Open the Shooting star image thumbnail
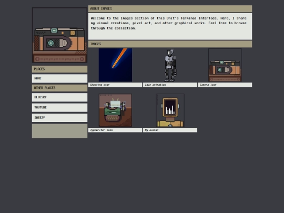 coord(115,65)
